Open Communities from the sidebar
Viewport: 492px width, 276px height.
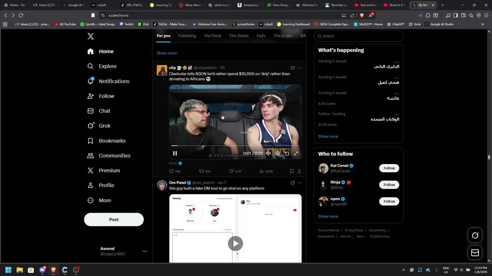(x=109, y=156)
